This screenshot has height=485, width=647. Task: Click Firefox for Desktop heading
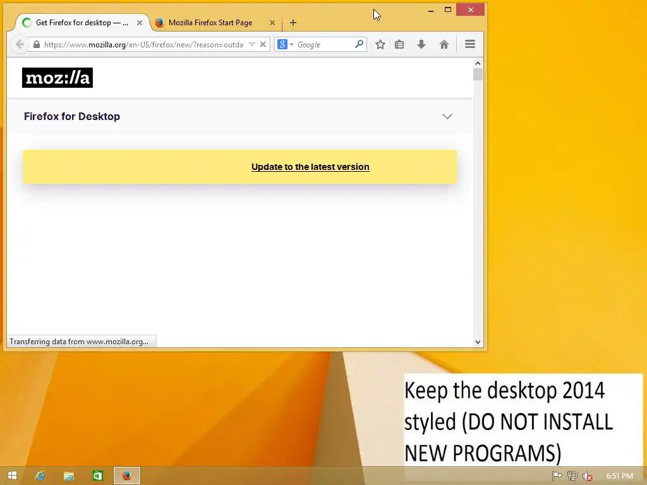pyautogui.click(x=72, y=116)
